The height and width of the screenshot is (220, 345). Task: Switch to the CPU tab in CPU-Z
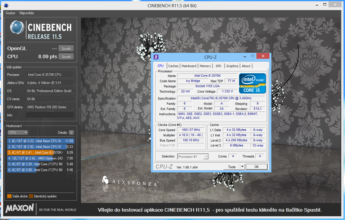pyautogui.click(x=160, y=66)
